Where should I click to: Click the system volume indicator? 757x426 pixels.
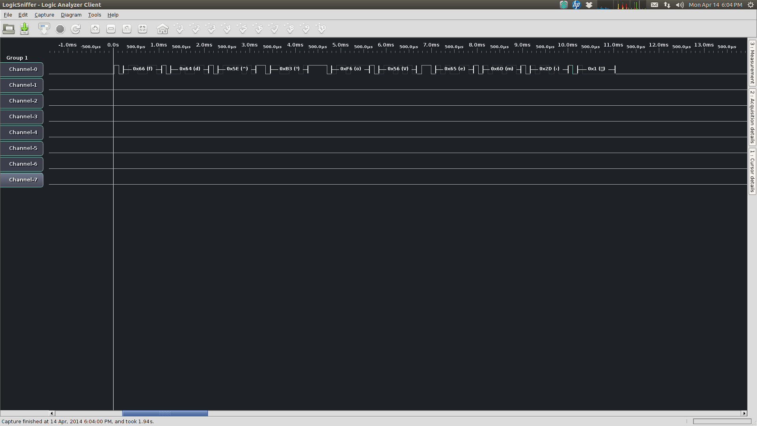click(680, 5)
